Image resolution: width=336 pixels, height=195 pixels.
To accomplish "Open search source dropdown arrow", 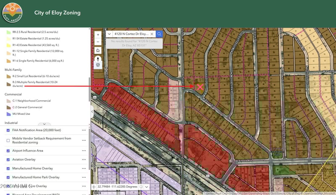I will coord(109,34).
